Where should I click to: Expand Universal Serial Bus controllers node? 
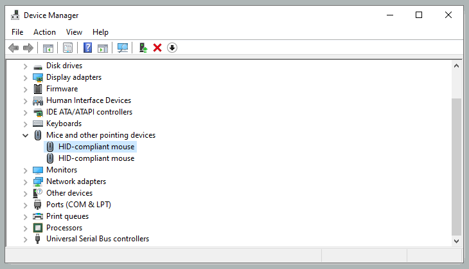point(26,239)
